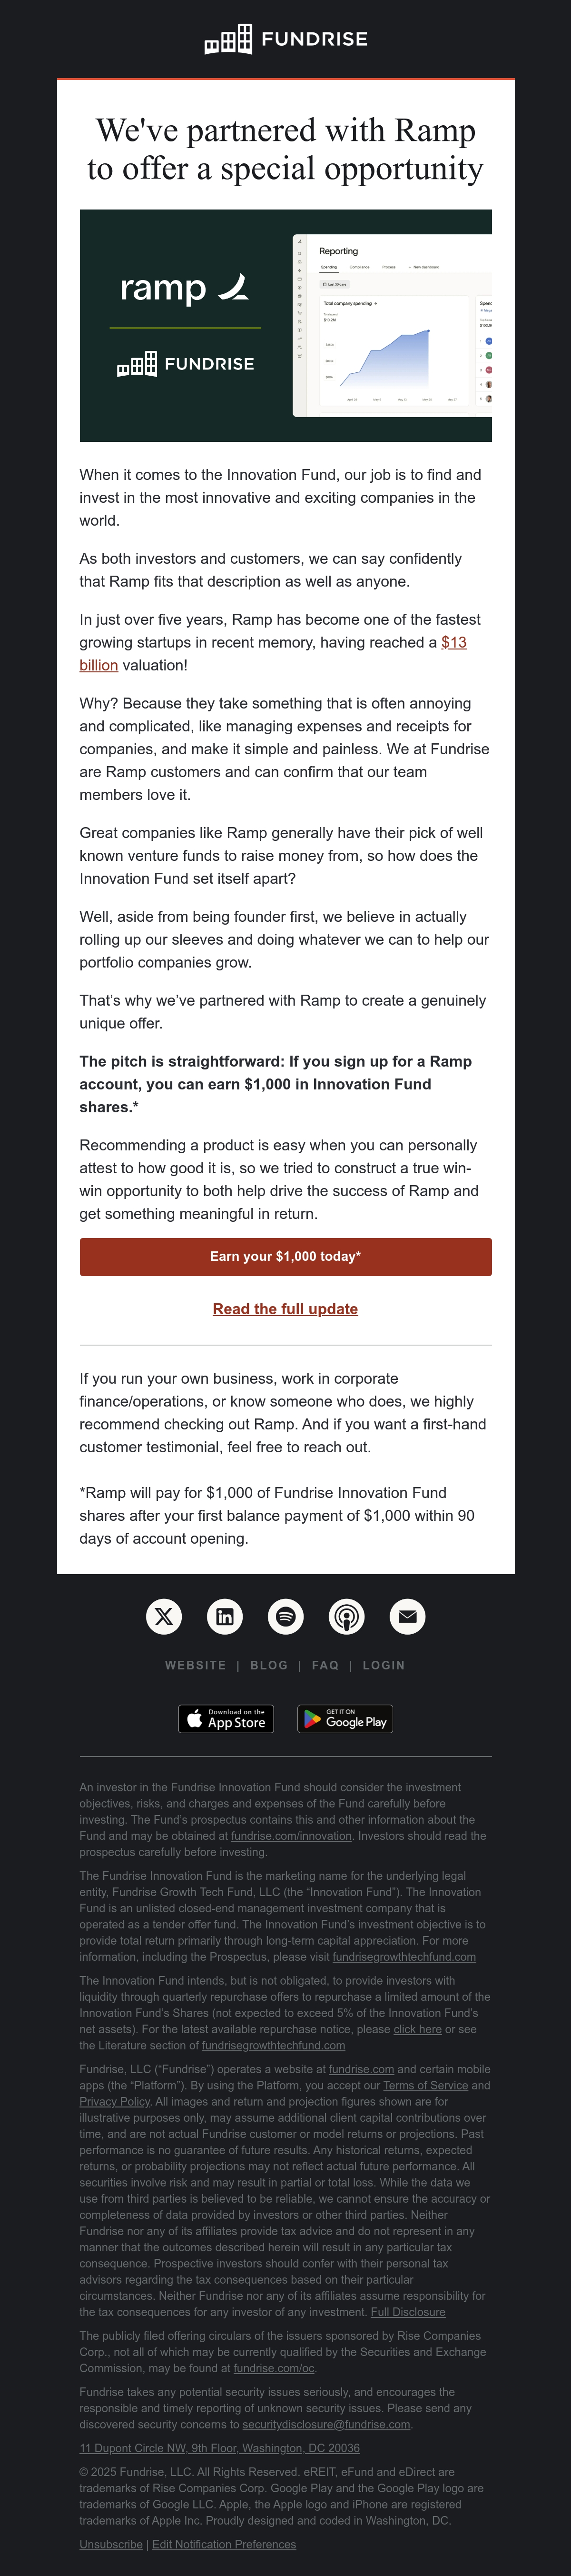Screen dimensions: 571x2576
Task: Open the Full Disclosure link
Action: tap(408, 2313)
